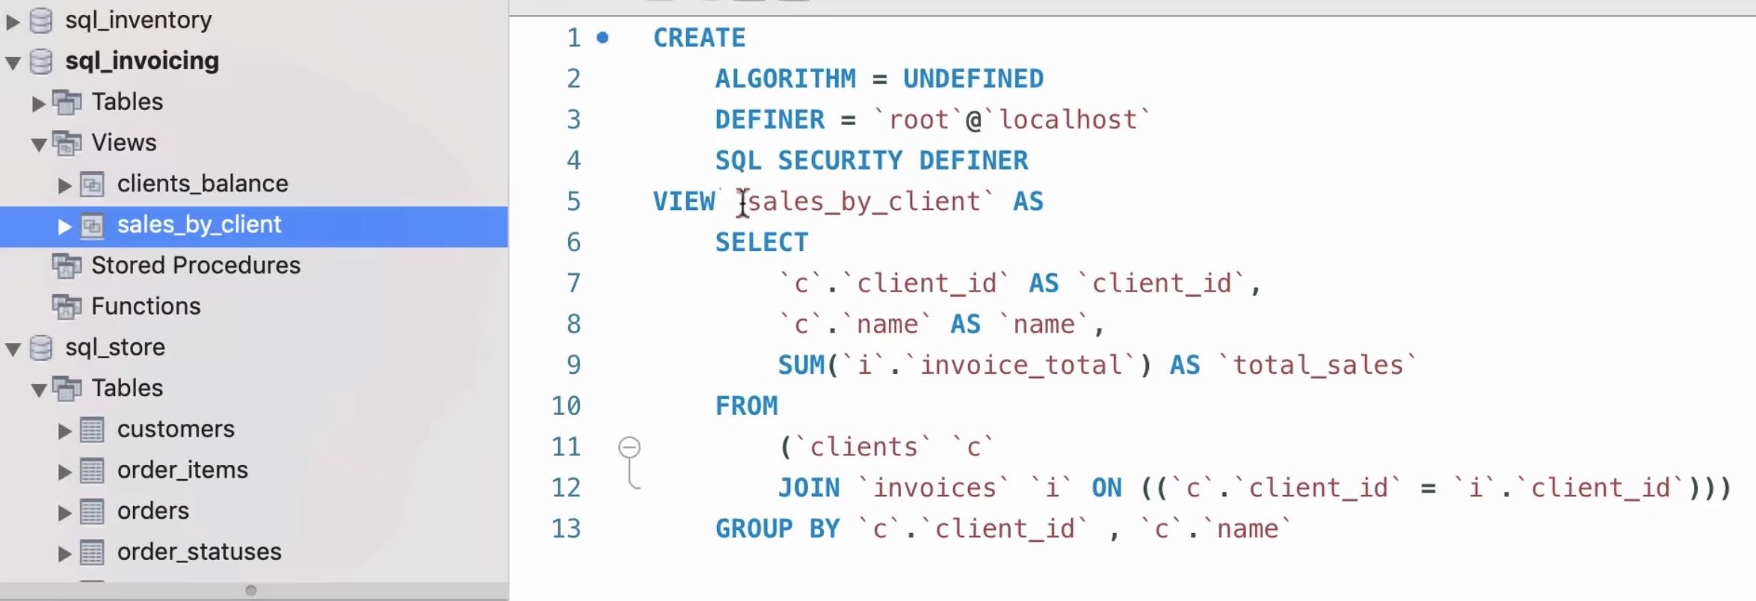Select the order_statuses table label
The height and width of the screenshot is (601, 1756).
coord(200,552)
